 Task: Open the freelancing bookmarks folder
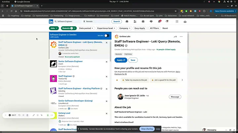pyautogui.click(x=57, y=15)
